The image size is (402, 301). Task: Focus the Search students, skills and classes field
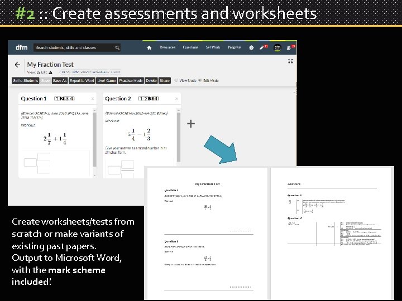click(77, 47)
